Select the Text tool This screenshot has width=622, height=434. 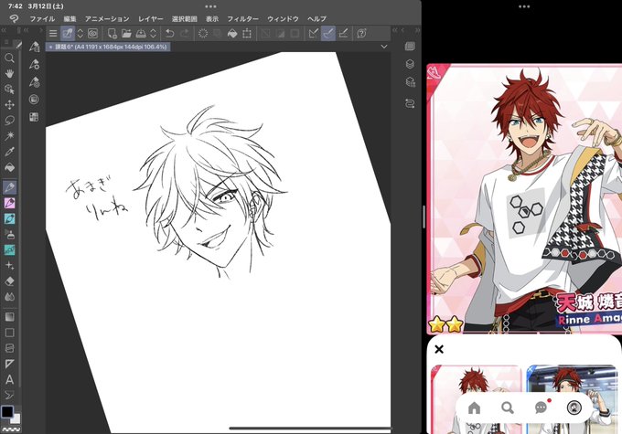[x=9, y=380]
